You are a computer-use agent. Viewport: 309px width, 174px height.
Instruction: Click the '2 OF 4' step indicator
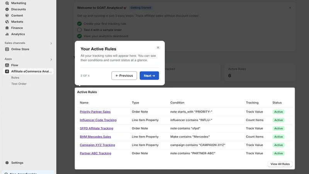pyautogui.click(x=85, y=76)
